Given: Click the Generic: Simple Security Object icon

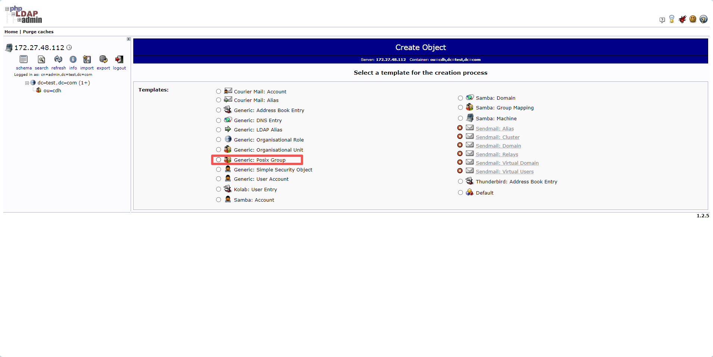Looking at the screenshot, I should click(228, 169).
